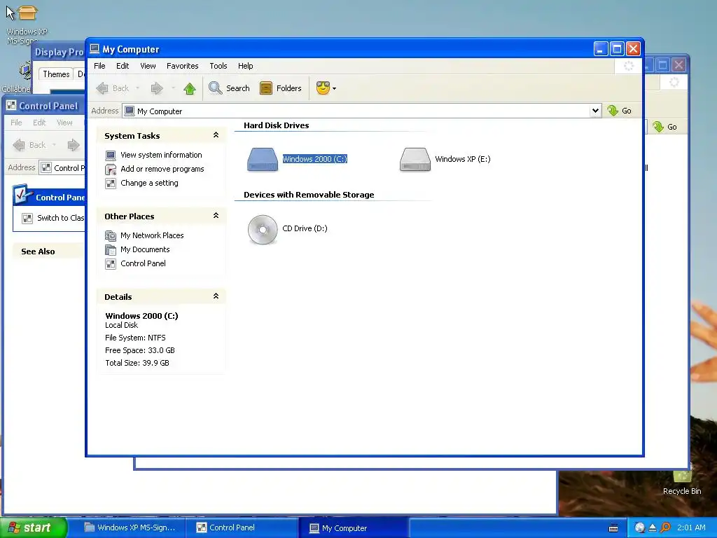Open the File menu in Control Panel window
Image resolution: width=717 pixels, height=538 pixels.
coord(16,123)
